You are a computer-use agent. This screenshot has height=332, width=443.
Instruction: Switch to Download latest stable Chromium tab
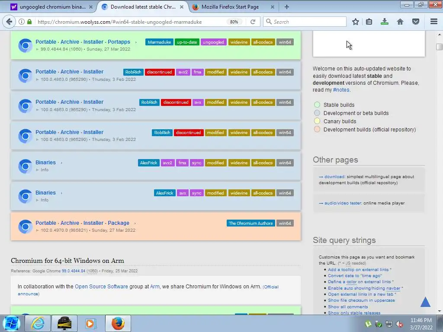coord(143,7)
